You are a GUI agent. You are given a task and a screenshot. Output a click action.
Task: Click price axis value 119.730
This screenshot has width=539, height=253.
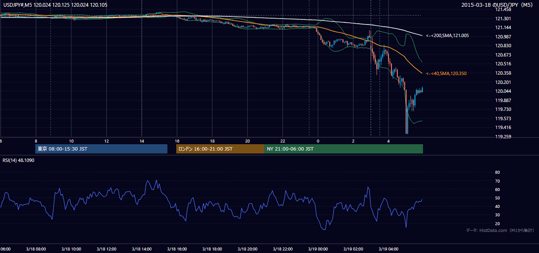pos(503,109)
